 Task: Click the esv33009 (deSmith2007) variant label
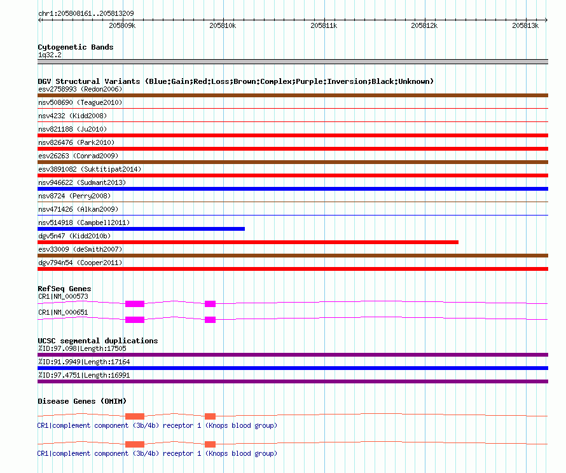80,249
